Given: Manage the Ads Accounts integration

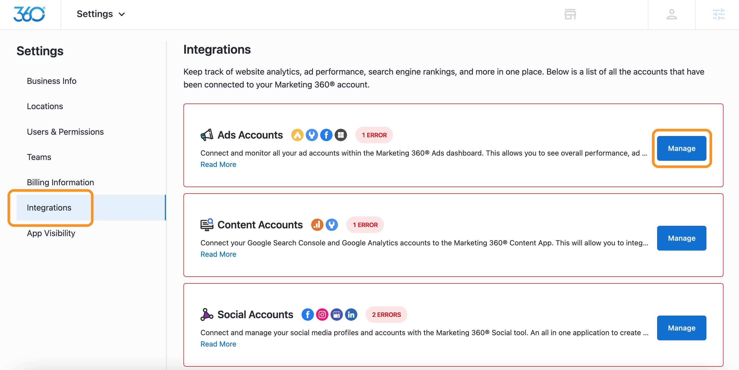Looking at the screenshot, I should point(681,148).
